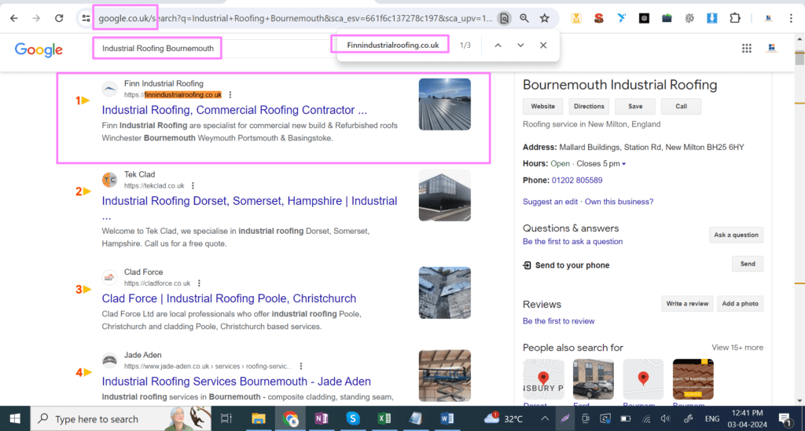This screenshot has height=431, width=805.
Task: Open options menu for Finn Industrial Roofing result
Action: (230, 95)
